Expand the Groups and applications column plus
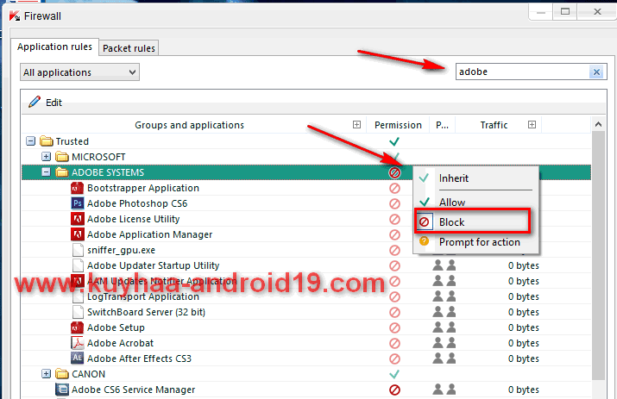 click(356, 125)
